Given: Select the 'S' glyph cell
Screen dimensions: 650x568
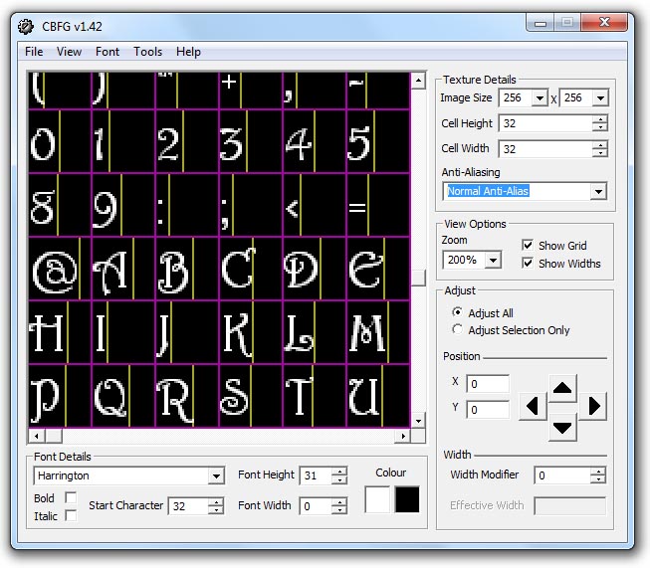Looking at the screenshot, I should pos(251,396).
